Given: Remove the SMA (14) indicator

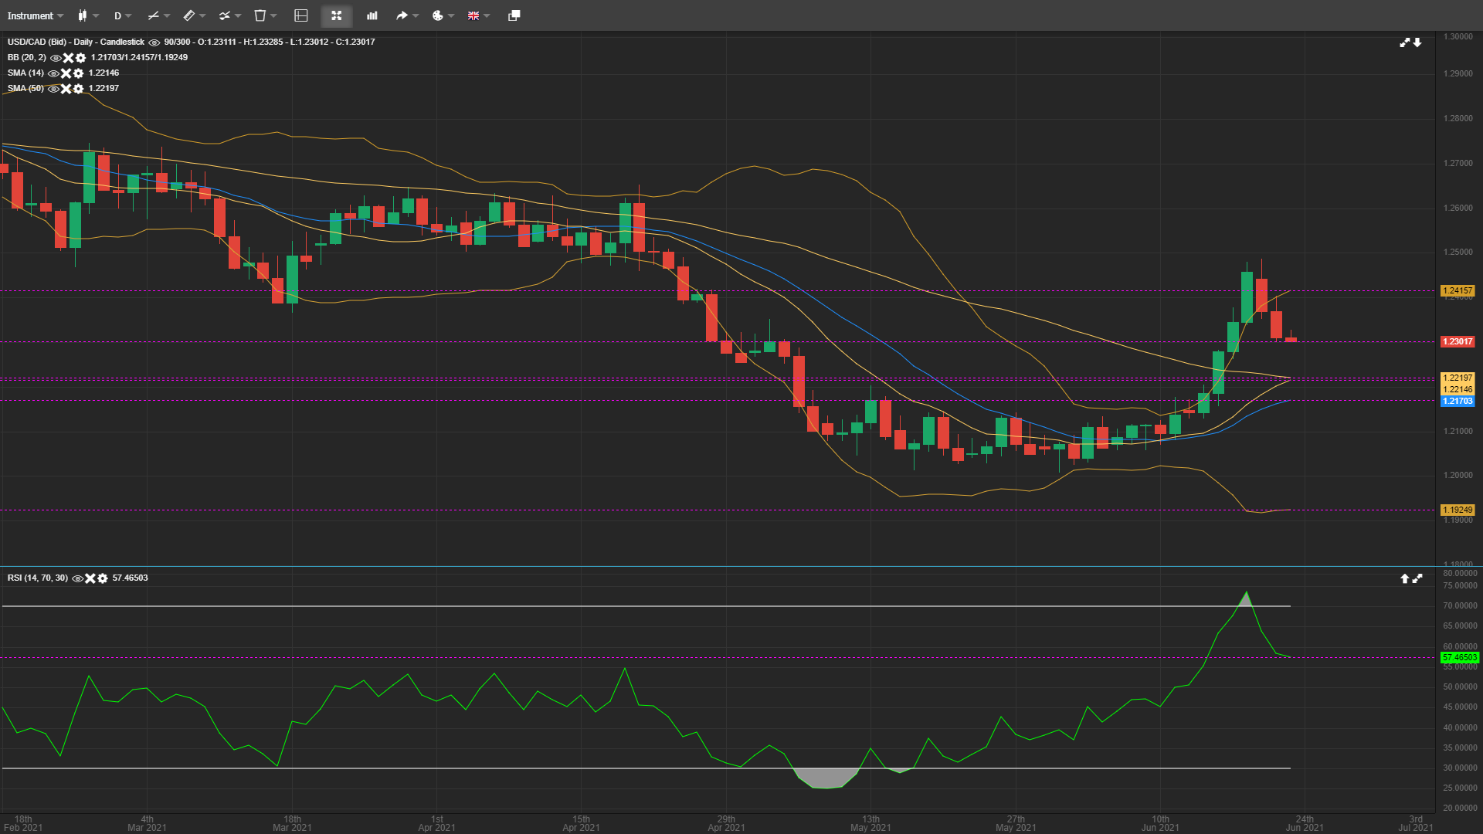Looking at the screenshot, I should pos(66,73).
